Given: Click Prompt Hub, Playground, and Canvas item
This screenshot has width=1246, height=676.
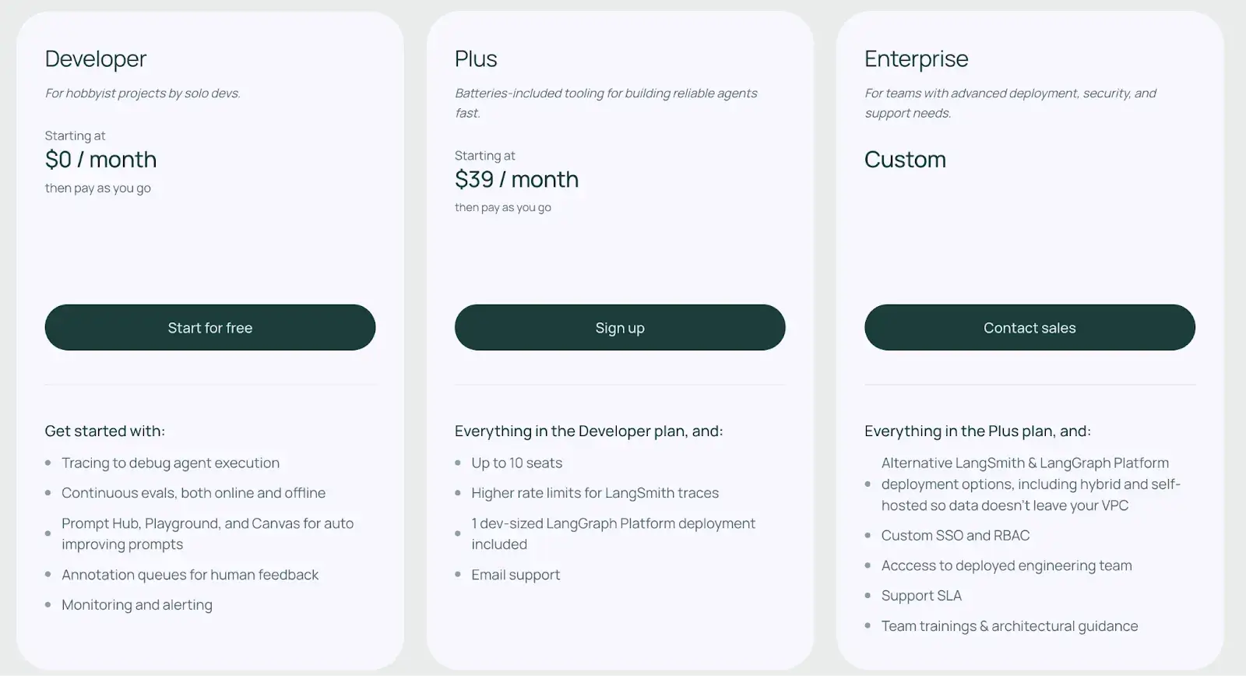Looking at the screenshot, I should 207,534.
